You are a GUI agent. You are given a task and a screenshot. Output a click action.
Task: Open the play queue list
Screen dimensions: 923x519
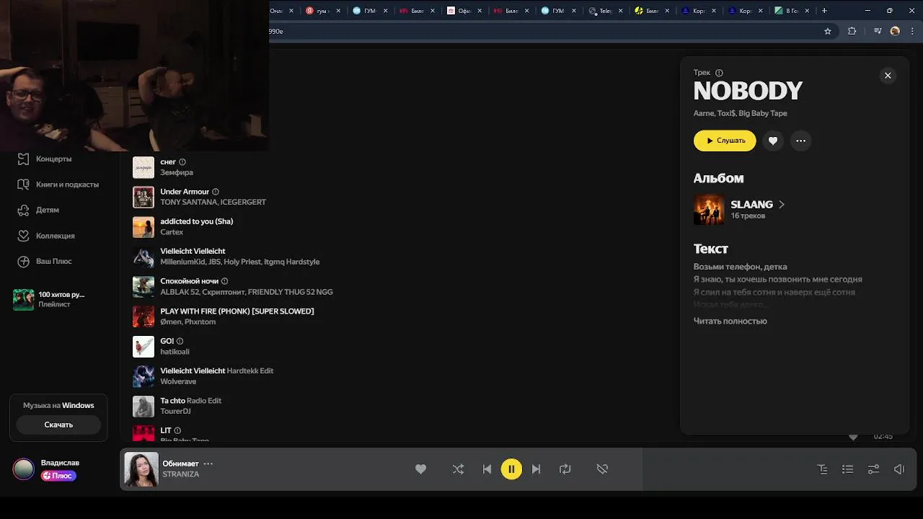click(x=847, y=469)
